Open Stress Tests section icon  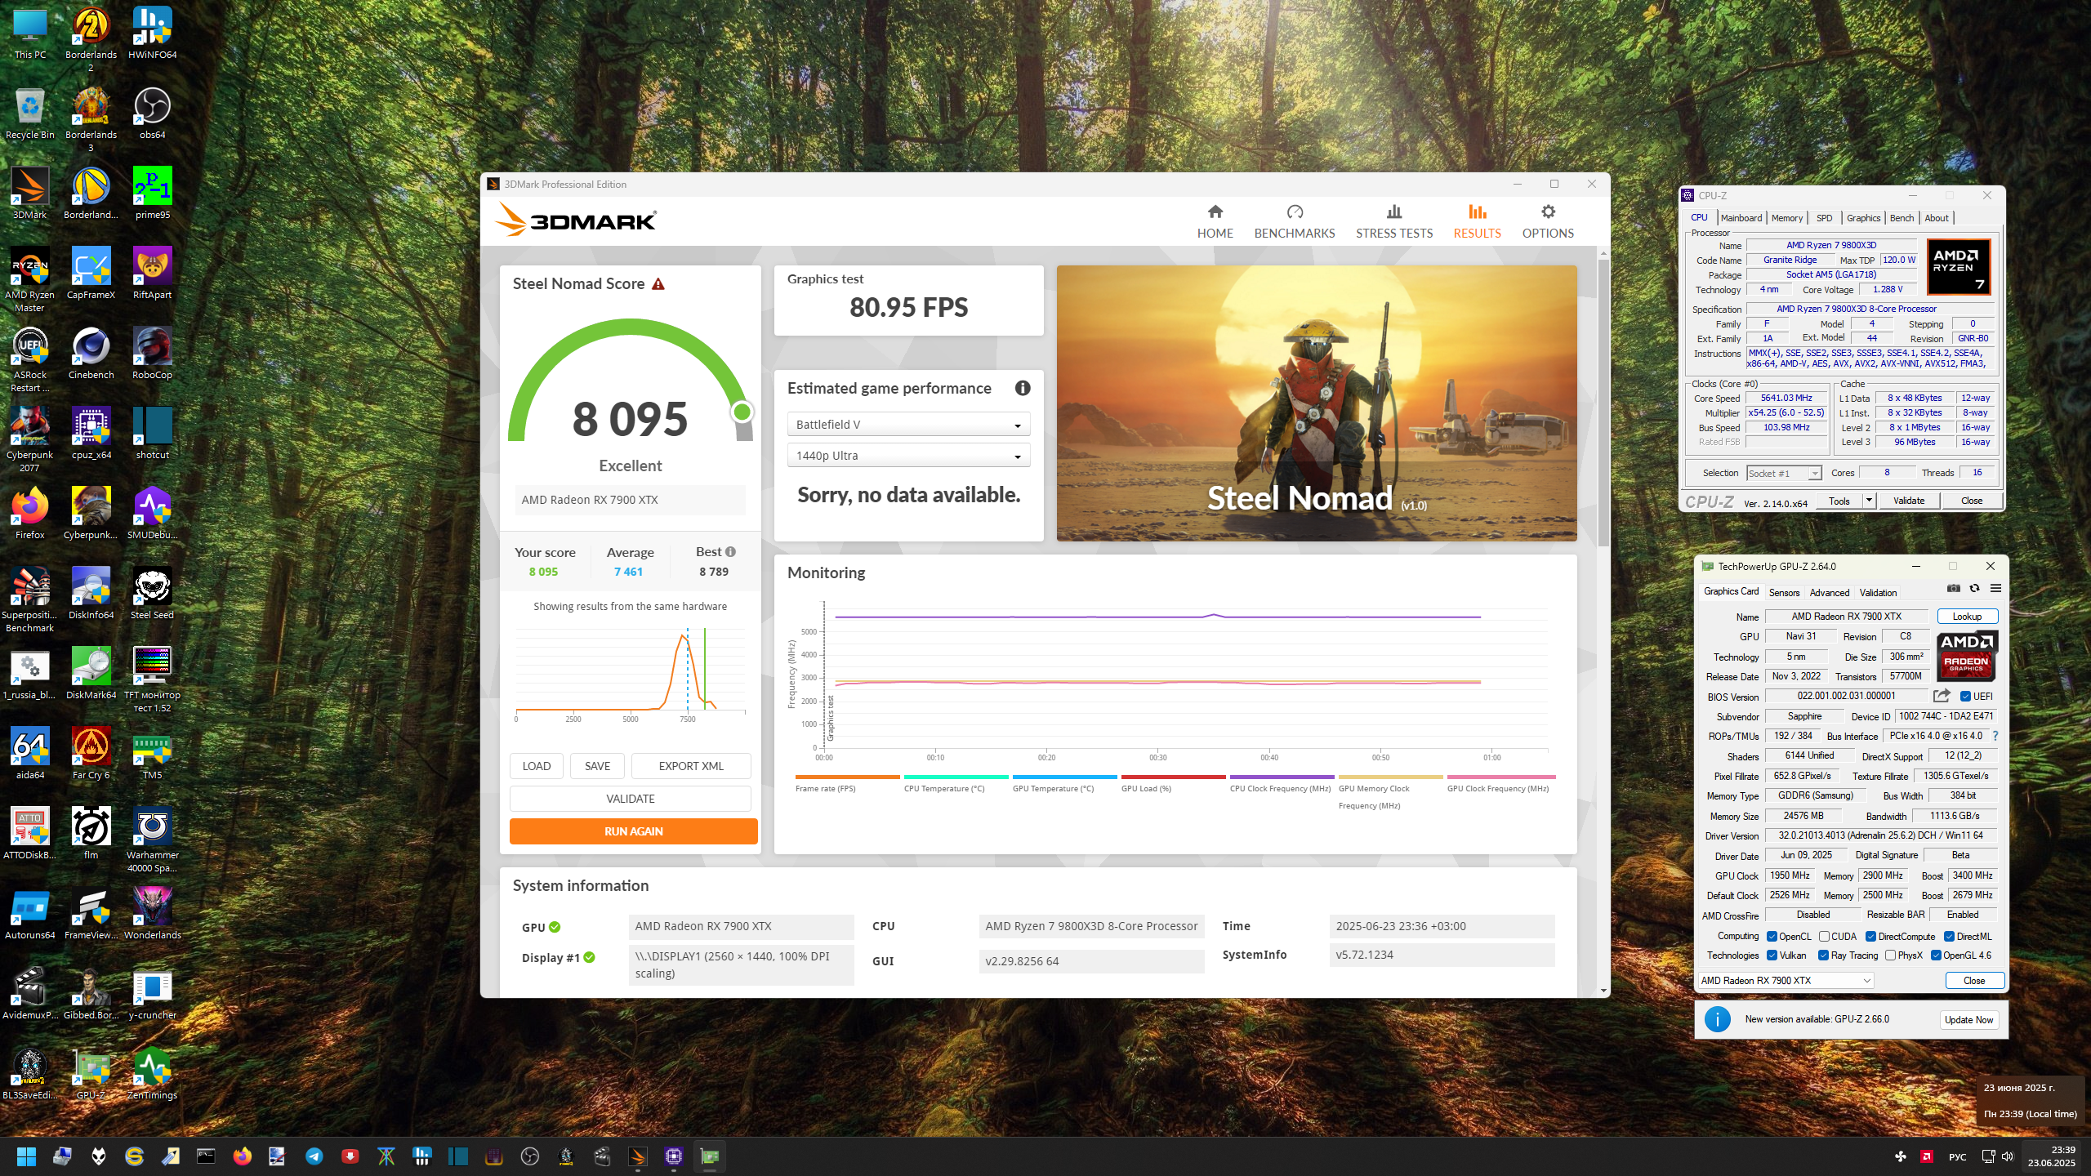(x=1393, y=212)
